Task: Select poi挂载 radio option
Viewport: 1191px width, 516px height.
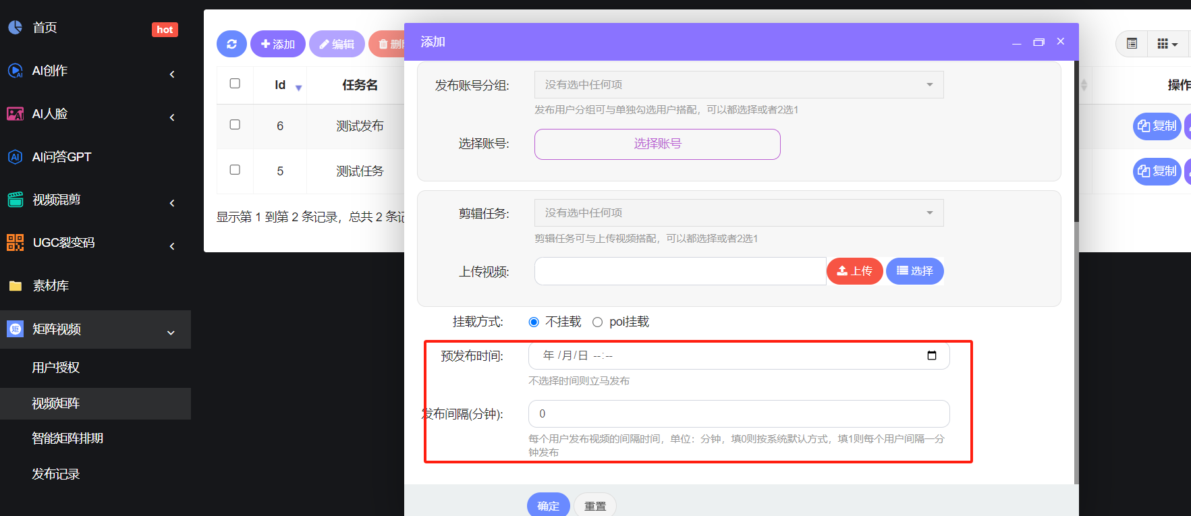Action: pyautogui.click(x=597, y=322)
